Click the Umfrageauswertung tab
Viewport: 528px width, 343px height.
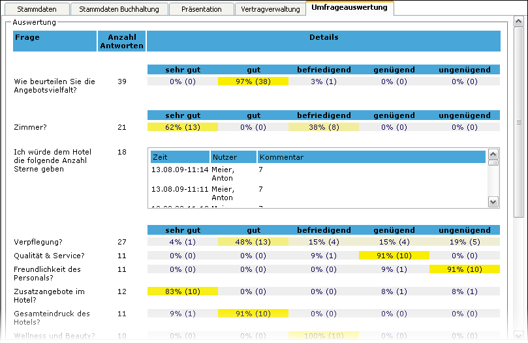(349, 8)
